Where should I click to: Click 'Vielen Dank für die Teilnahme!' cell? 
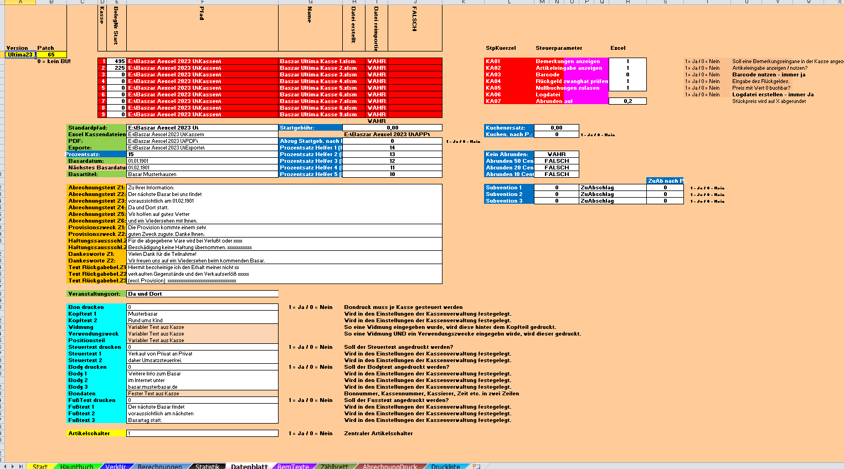click(x=284, y=254)
